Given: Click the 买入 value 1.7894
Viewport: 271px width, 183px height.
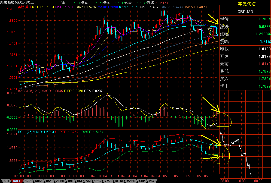Looking at the screenshot, I should click(265, 79).
